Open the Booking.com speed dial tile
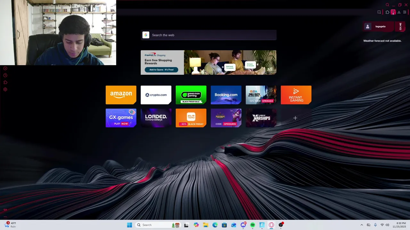This screenshot has height=230, width=410. point(226,95)
